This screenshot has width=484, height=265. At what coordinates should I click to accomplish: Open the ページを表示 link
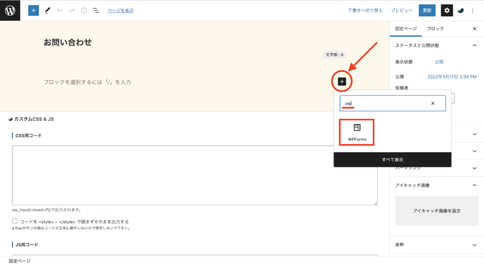coord(120,10)
